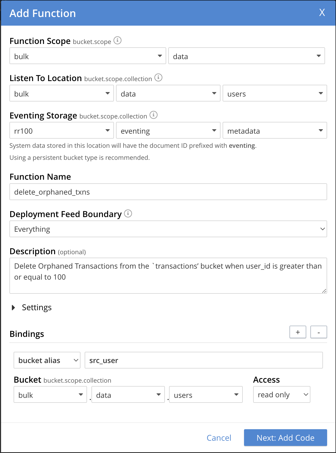Click the Next: Add Code button

pyautogui.click(x=285, y=438)
